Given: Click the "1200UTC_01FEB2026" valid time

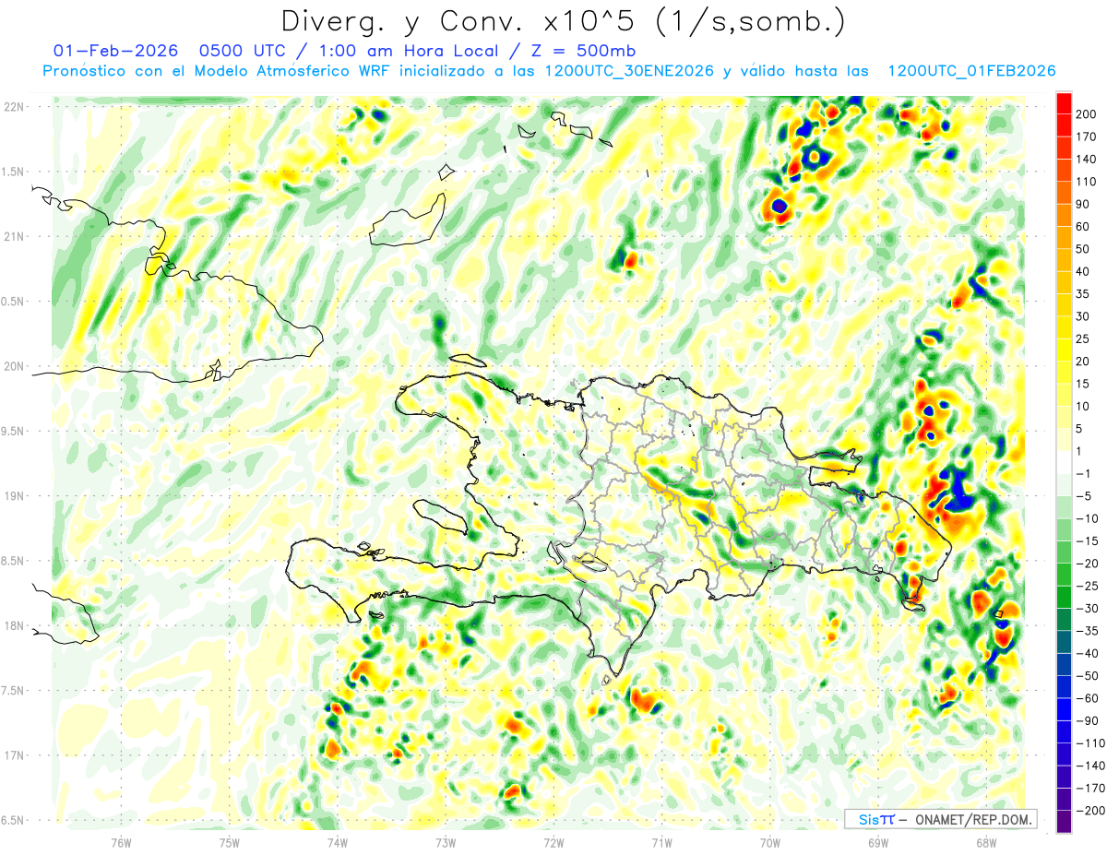Looking at the screenshot, I should coord(970,71).
